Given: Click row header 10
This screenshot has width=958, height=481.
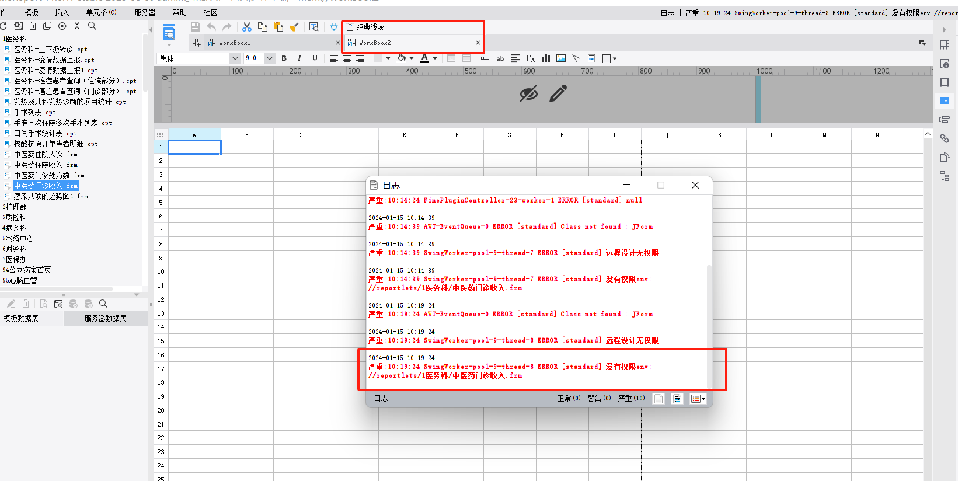Looking at the screenshot, I should click(161, 271).
